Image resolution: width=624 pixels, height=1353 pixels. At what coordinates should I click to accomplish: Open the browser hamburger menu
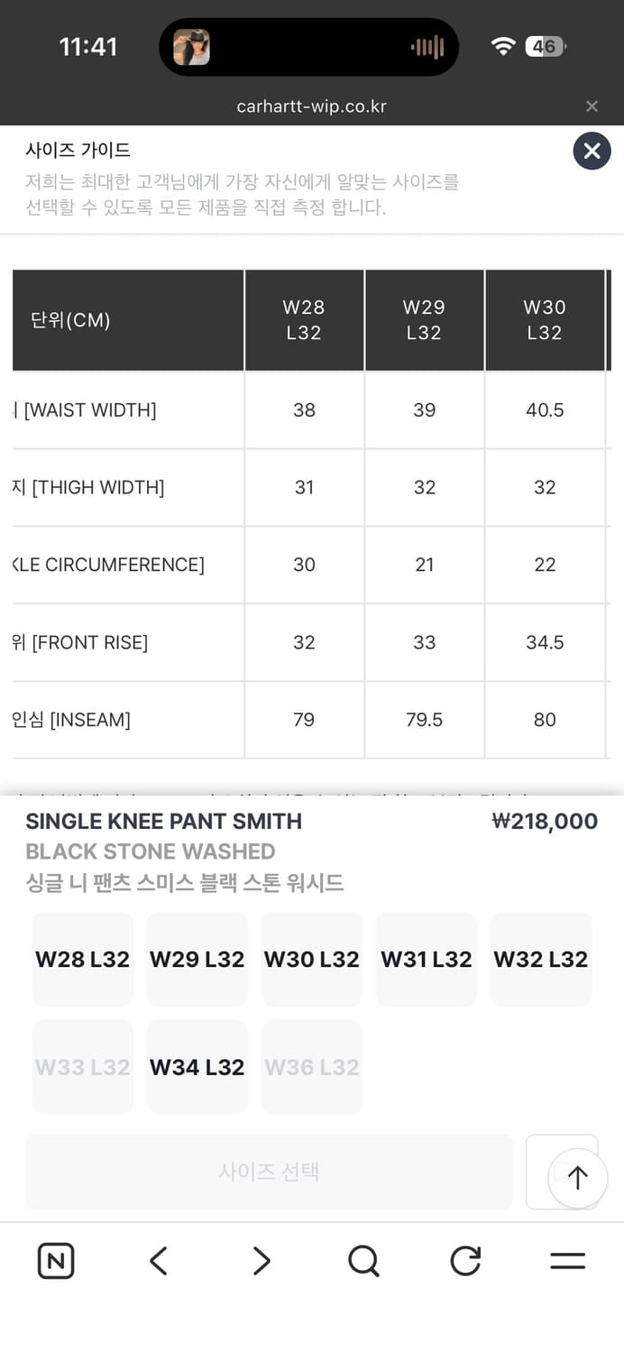(567, 1260)
